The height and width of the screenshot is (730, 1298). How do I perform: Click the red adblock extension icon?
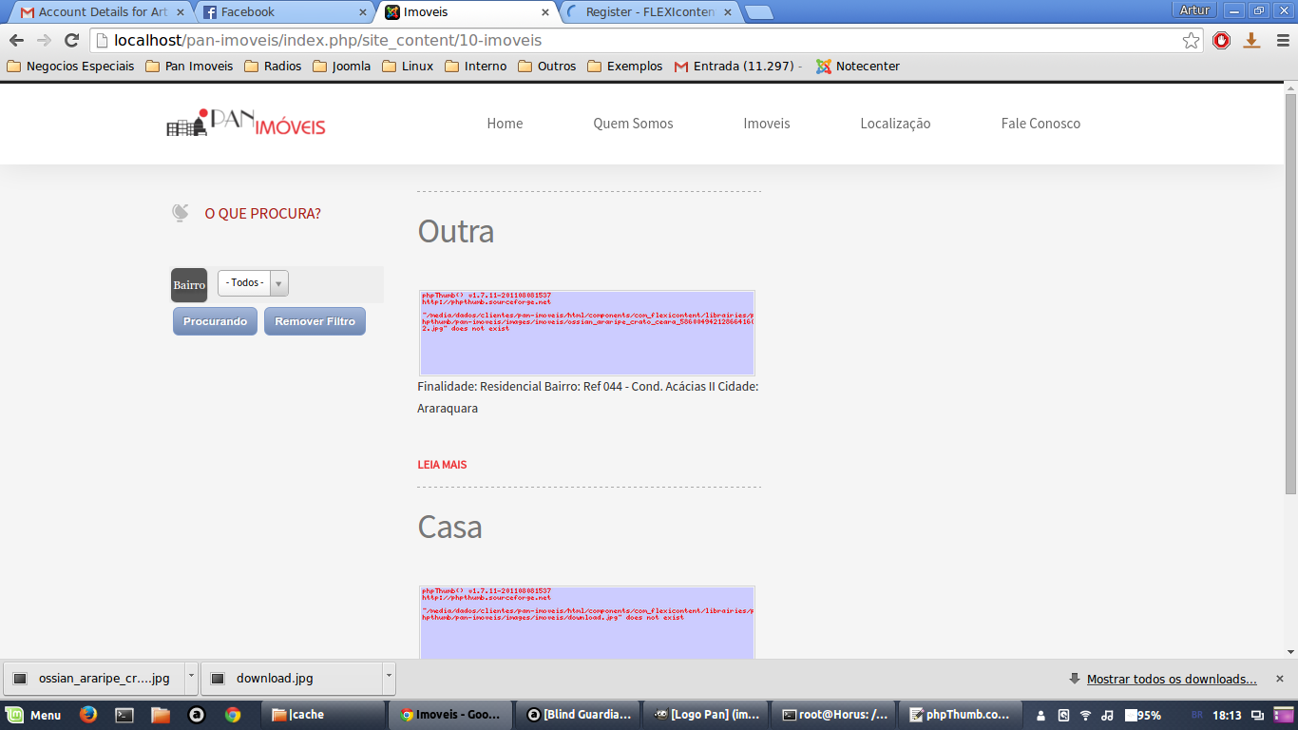click(1222, 40)
